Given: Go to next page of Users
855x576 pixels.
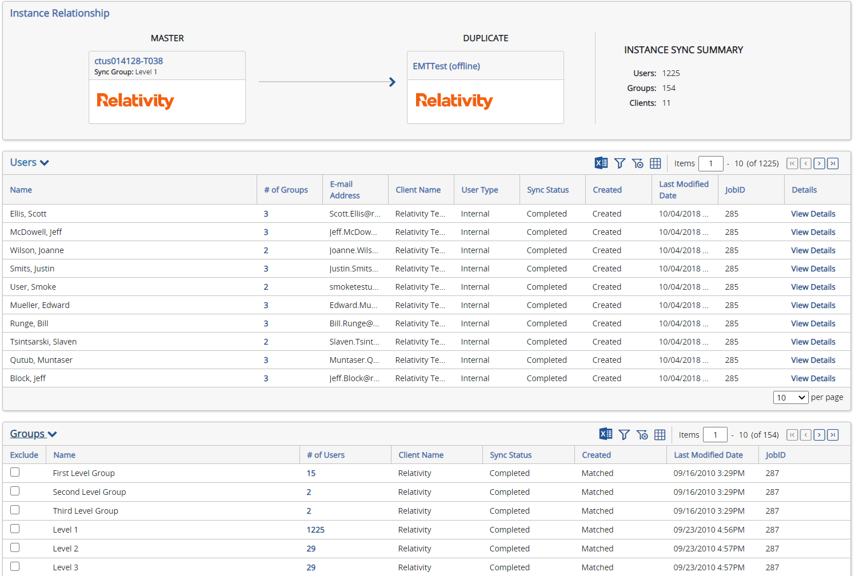Looking at the screenshot, I should (x=820, y=163).
